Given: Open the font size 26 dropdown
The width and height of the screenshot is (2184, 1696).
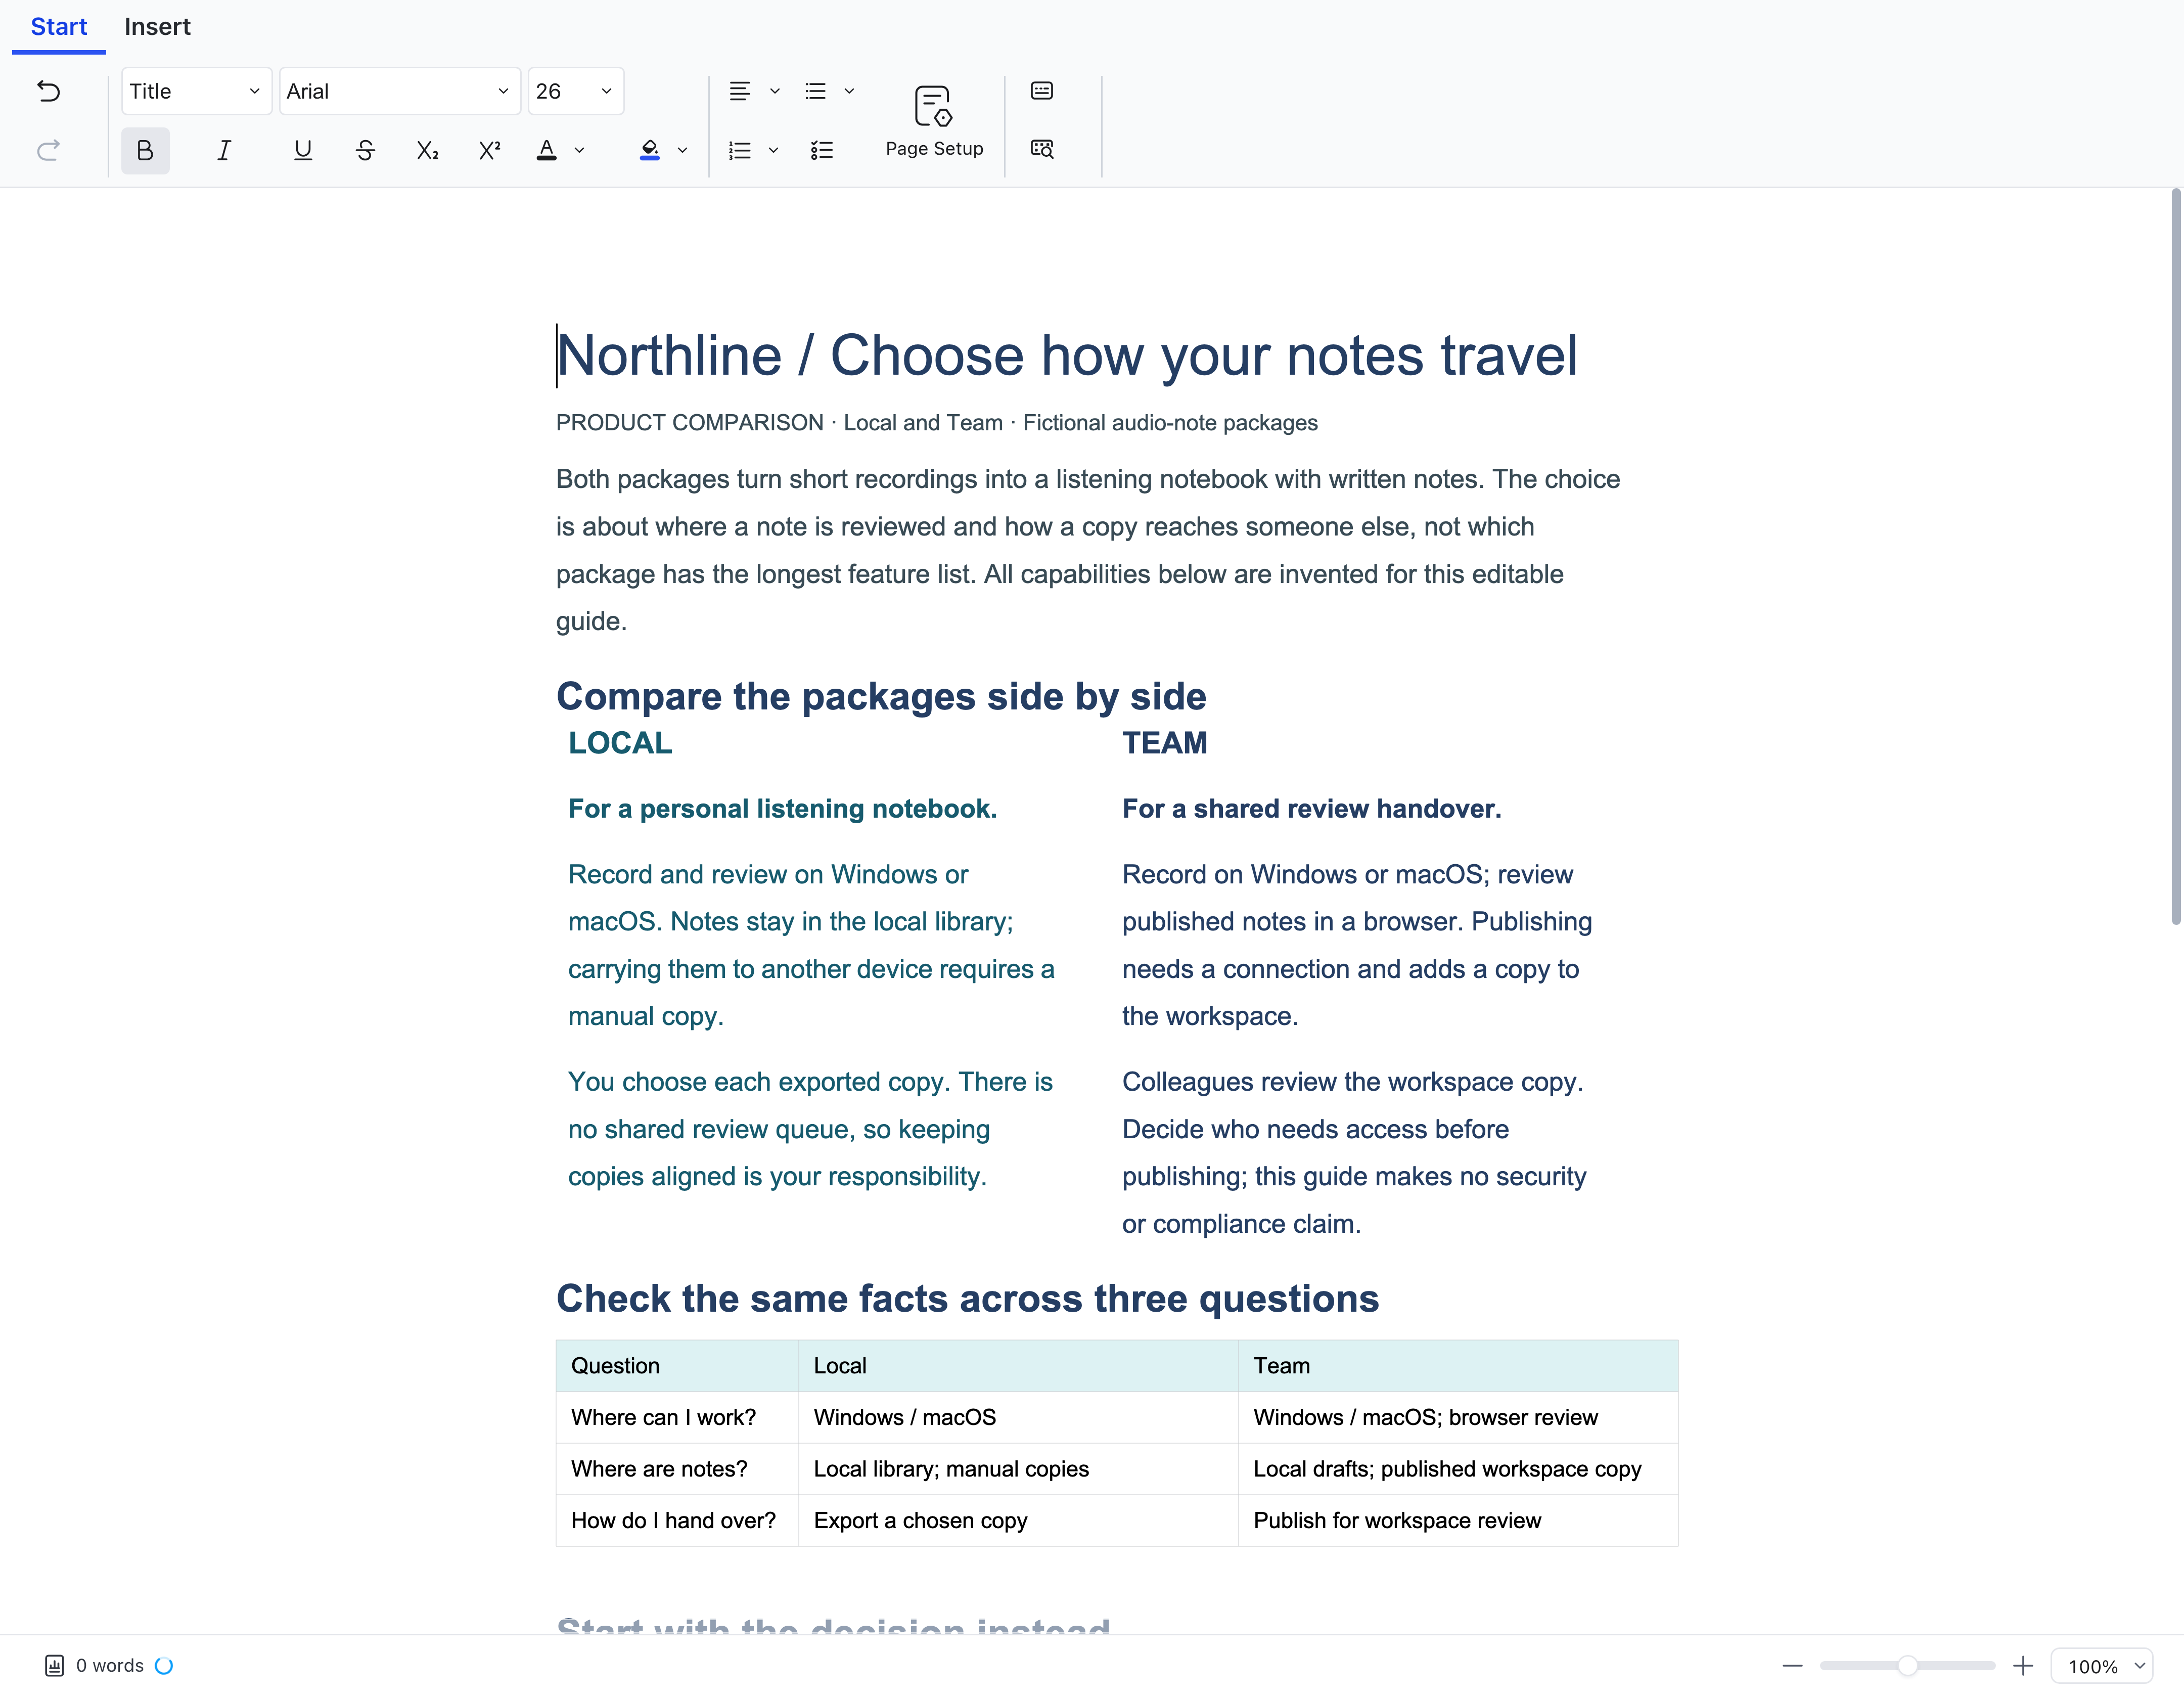Looking at the screenshot, I should coord(576,91).
